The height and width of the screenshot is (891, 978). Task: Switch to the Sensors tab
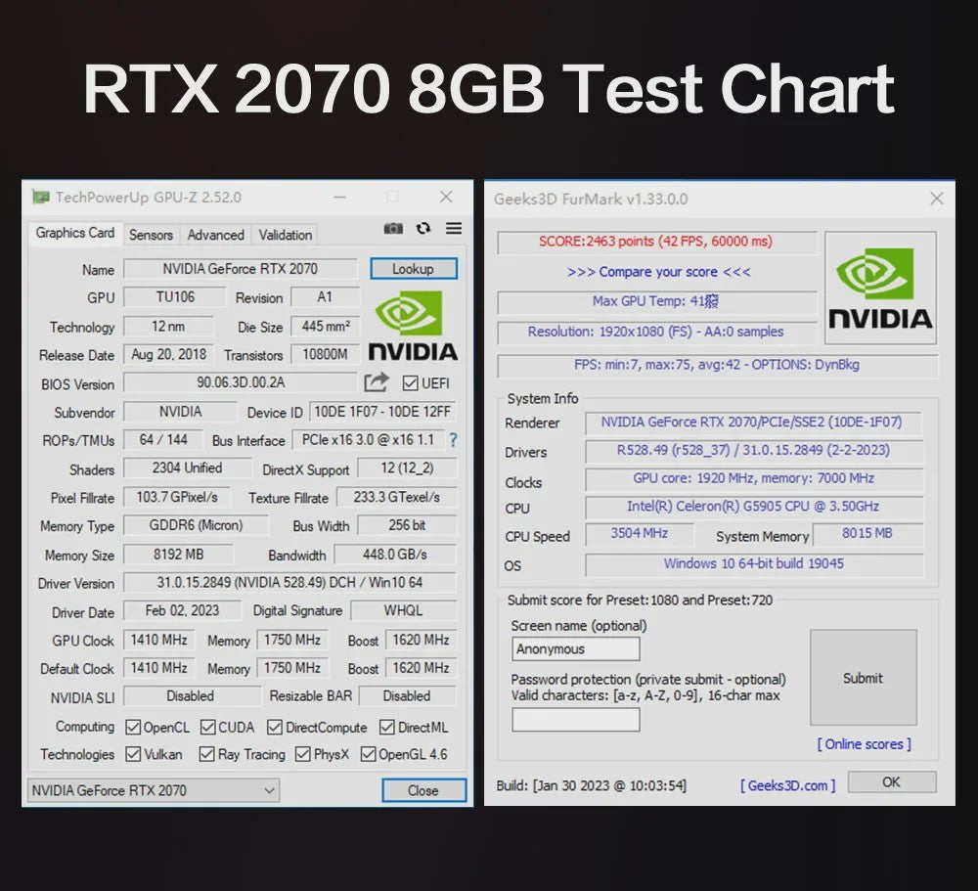pos(151,235)
